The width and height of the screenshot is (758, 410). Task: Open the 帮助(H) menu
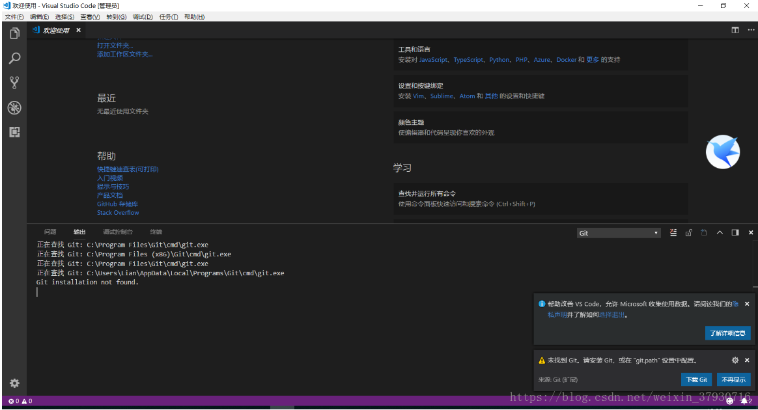[x=194, y=17]
